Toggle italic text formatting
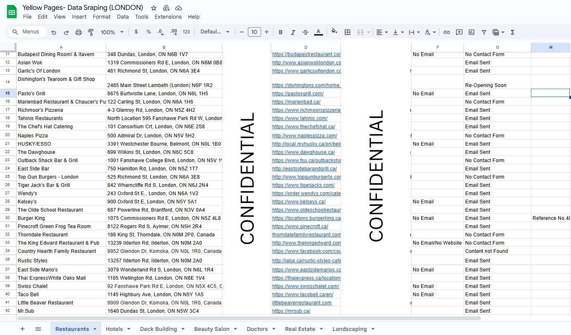Image resolution: width=571 pixels, height=335 pixels. 293,32
